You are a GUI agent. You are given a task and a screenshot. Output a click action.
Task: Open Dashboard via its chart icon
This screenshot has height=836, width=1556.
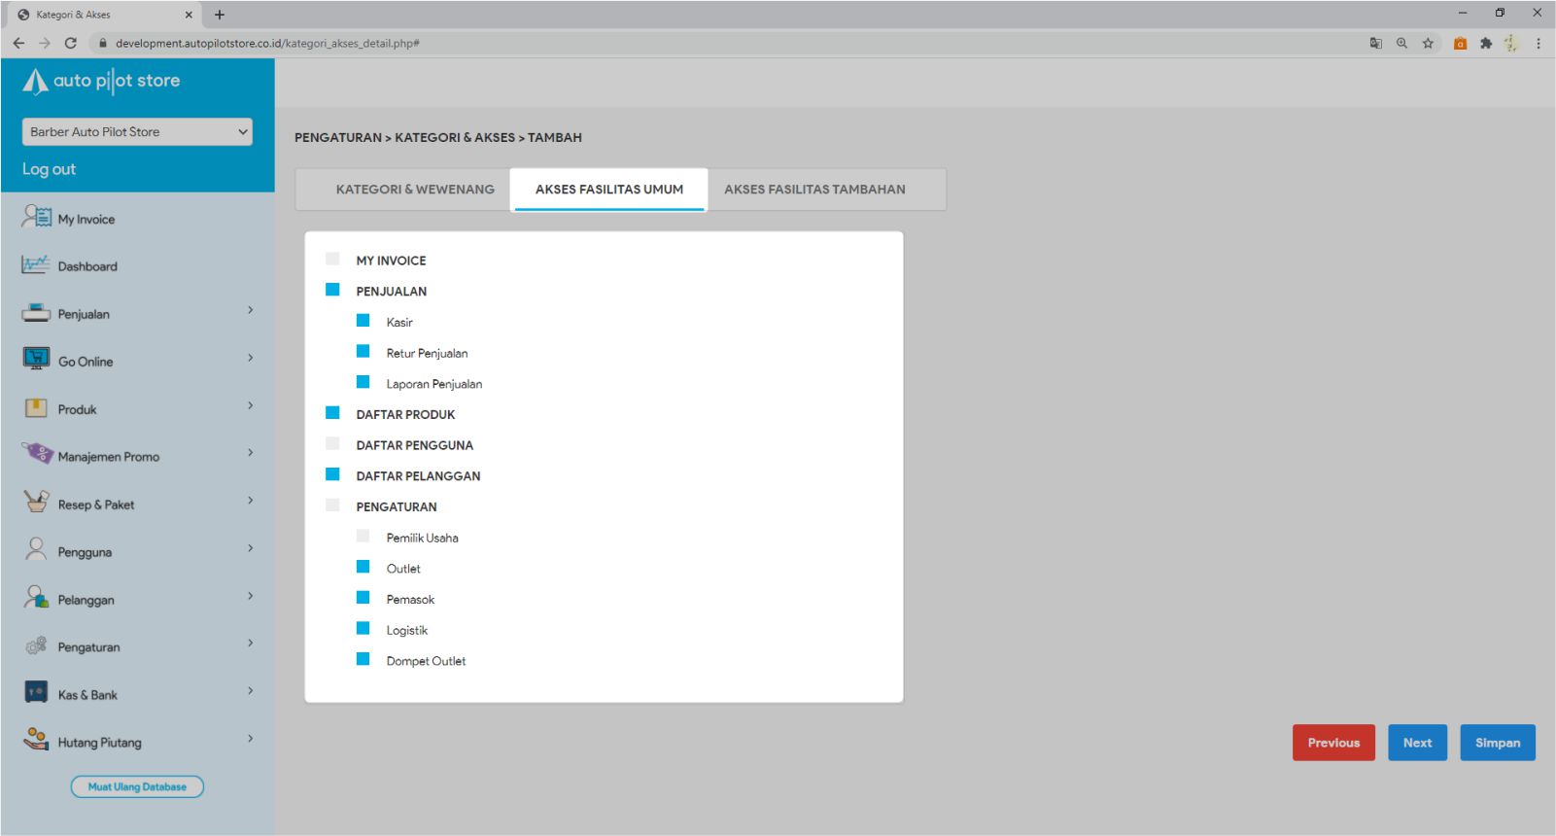coord(35,264)
